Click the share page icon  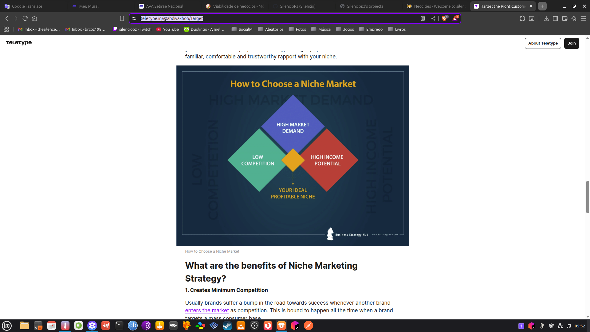click(x=433, y=18)
